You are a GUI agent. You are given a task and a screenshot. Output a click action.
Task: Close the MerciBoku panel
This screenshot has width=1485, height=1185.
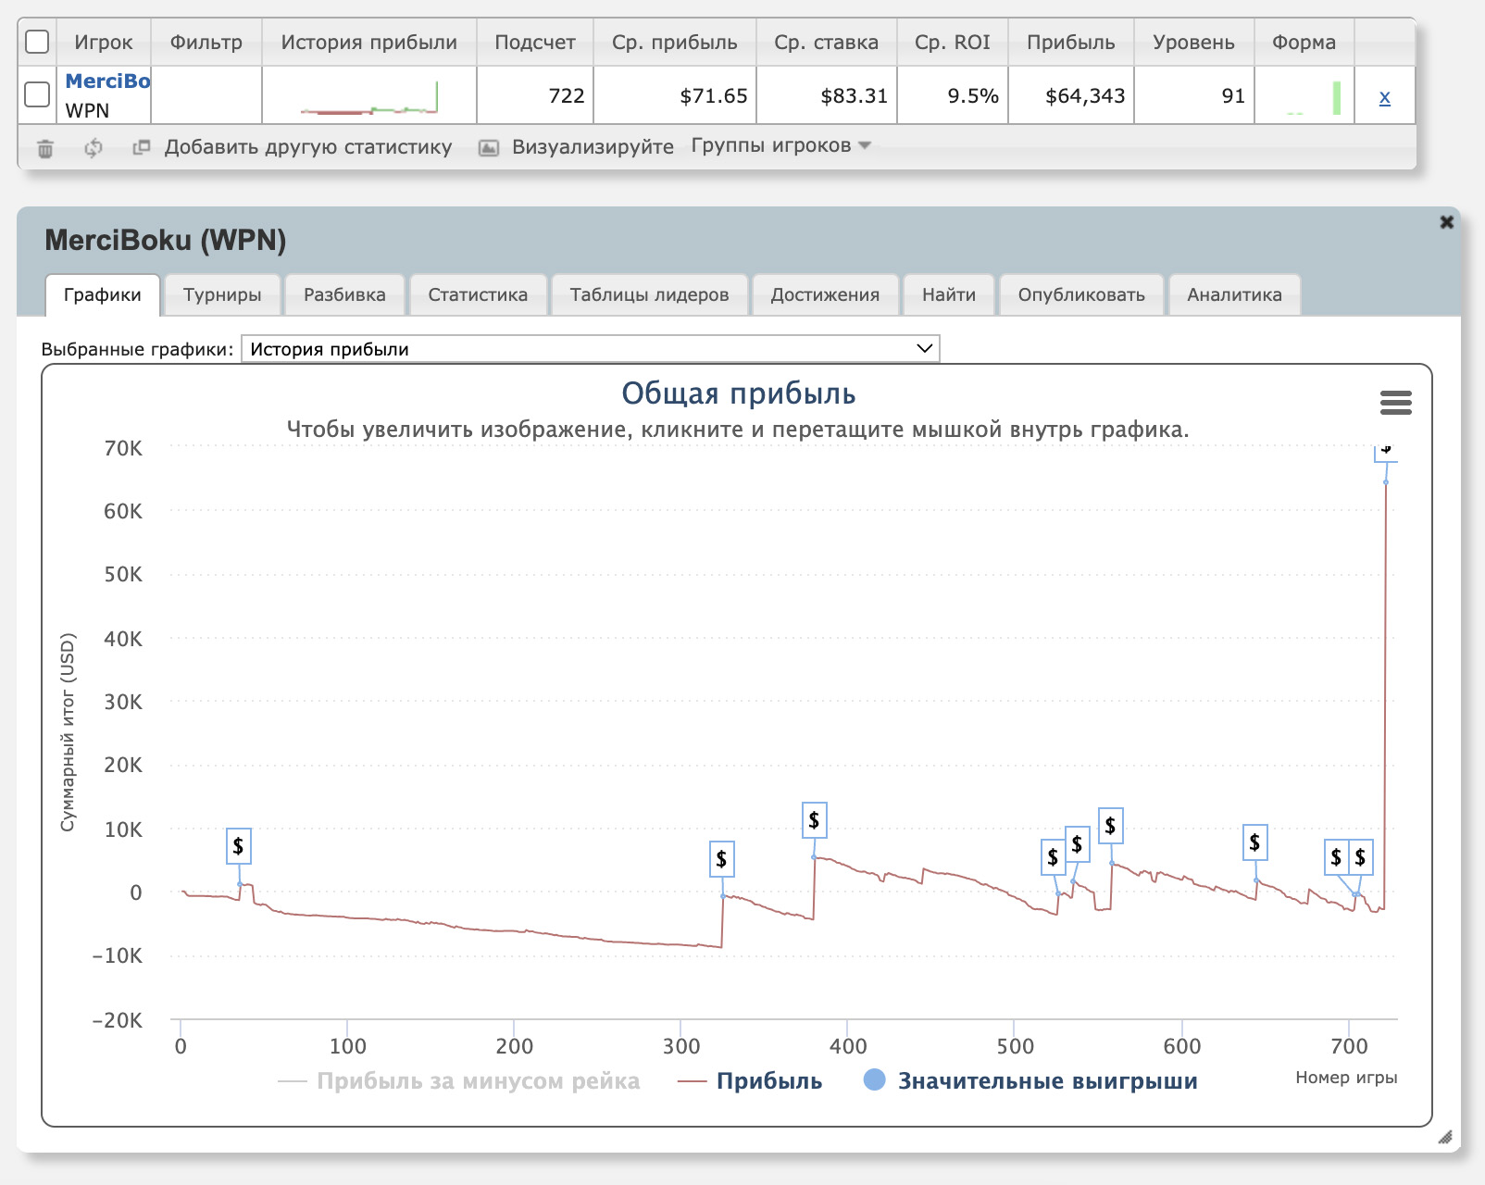(x=1446, y=222)
